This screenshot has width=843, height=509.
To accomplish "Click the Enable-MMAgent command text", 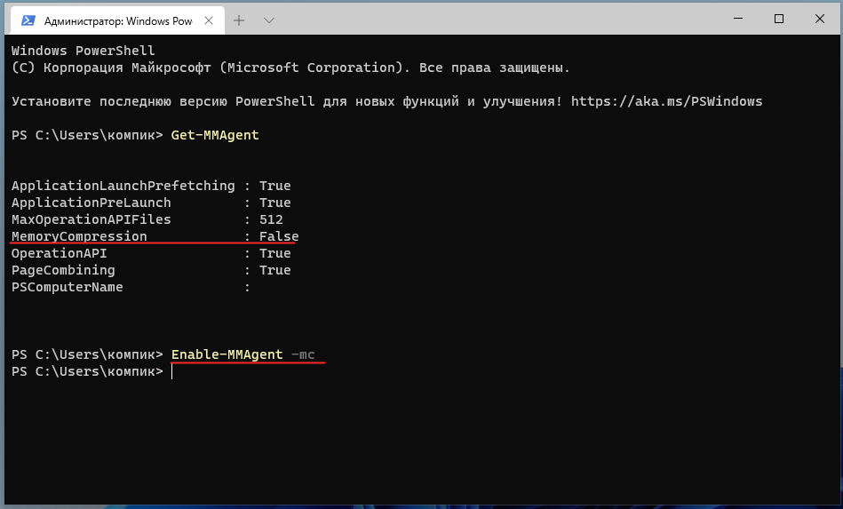I will coord(227,354).
